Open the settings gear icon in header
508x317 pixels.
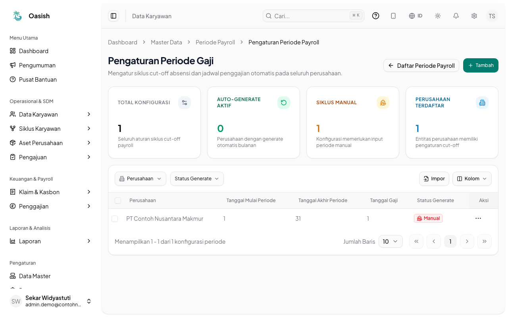pos(474,16)
